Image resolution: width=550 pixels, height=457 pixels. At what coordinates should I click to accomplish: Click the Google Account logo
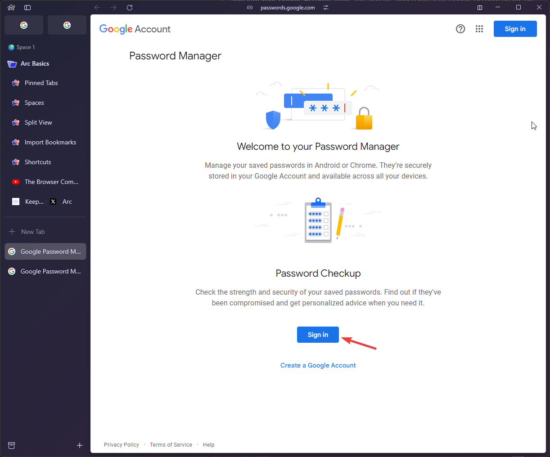[x=135, y=29]
